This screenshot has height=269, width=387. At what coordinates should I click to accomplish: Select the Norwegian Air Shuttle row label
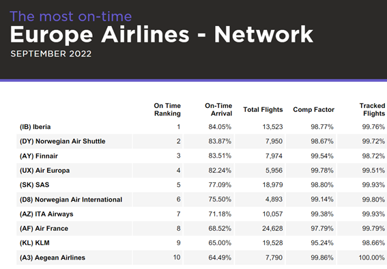[x=62, y=141]
